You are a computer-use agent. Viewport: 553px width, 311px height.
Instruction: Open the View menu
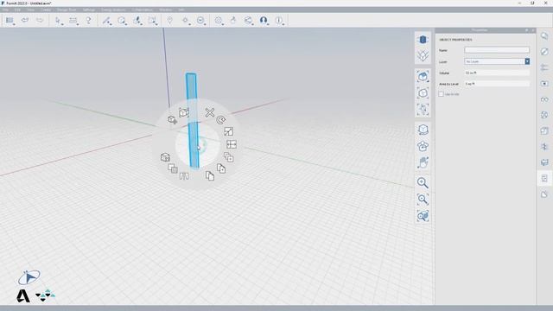coord(31,10)
